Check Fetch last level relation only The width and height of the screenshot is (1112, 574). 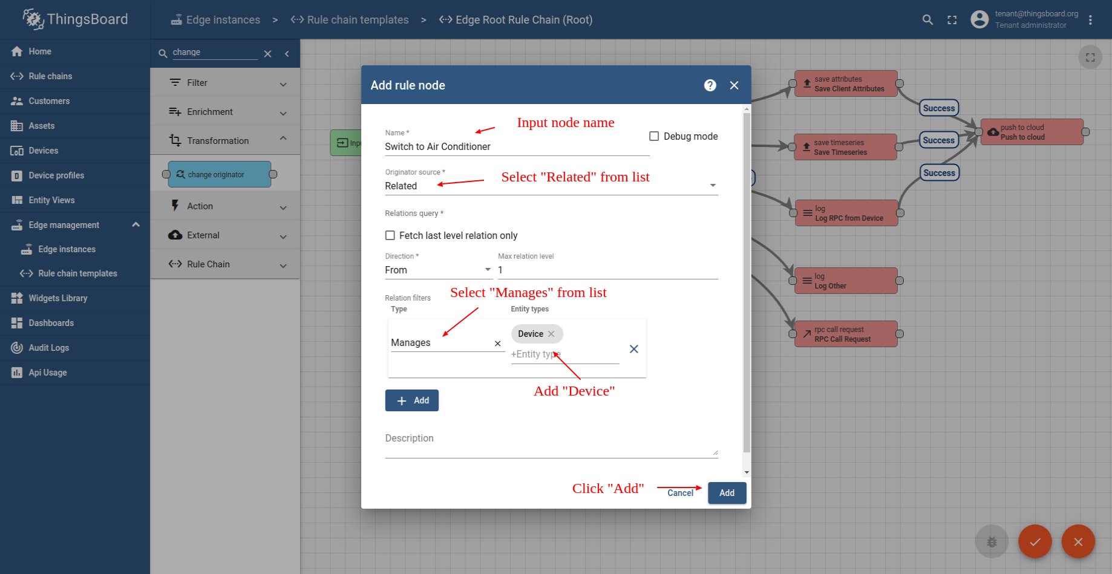coord(390,235)
